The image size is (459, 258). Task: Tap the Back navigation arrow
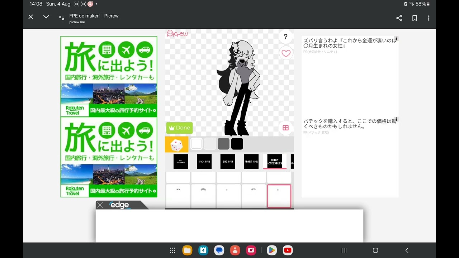[x=407, y=250]
